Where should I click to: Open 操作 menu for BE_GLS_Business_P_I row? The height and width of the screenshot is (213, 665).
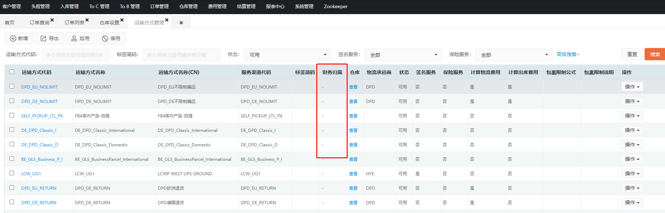[x=632, y=159]
